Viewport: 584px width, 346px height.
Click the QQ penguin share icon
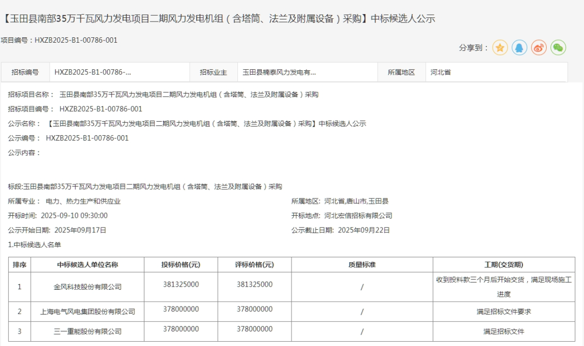519,48
